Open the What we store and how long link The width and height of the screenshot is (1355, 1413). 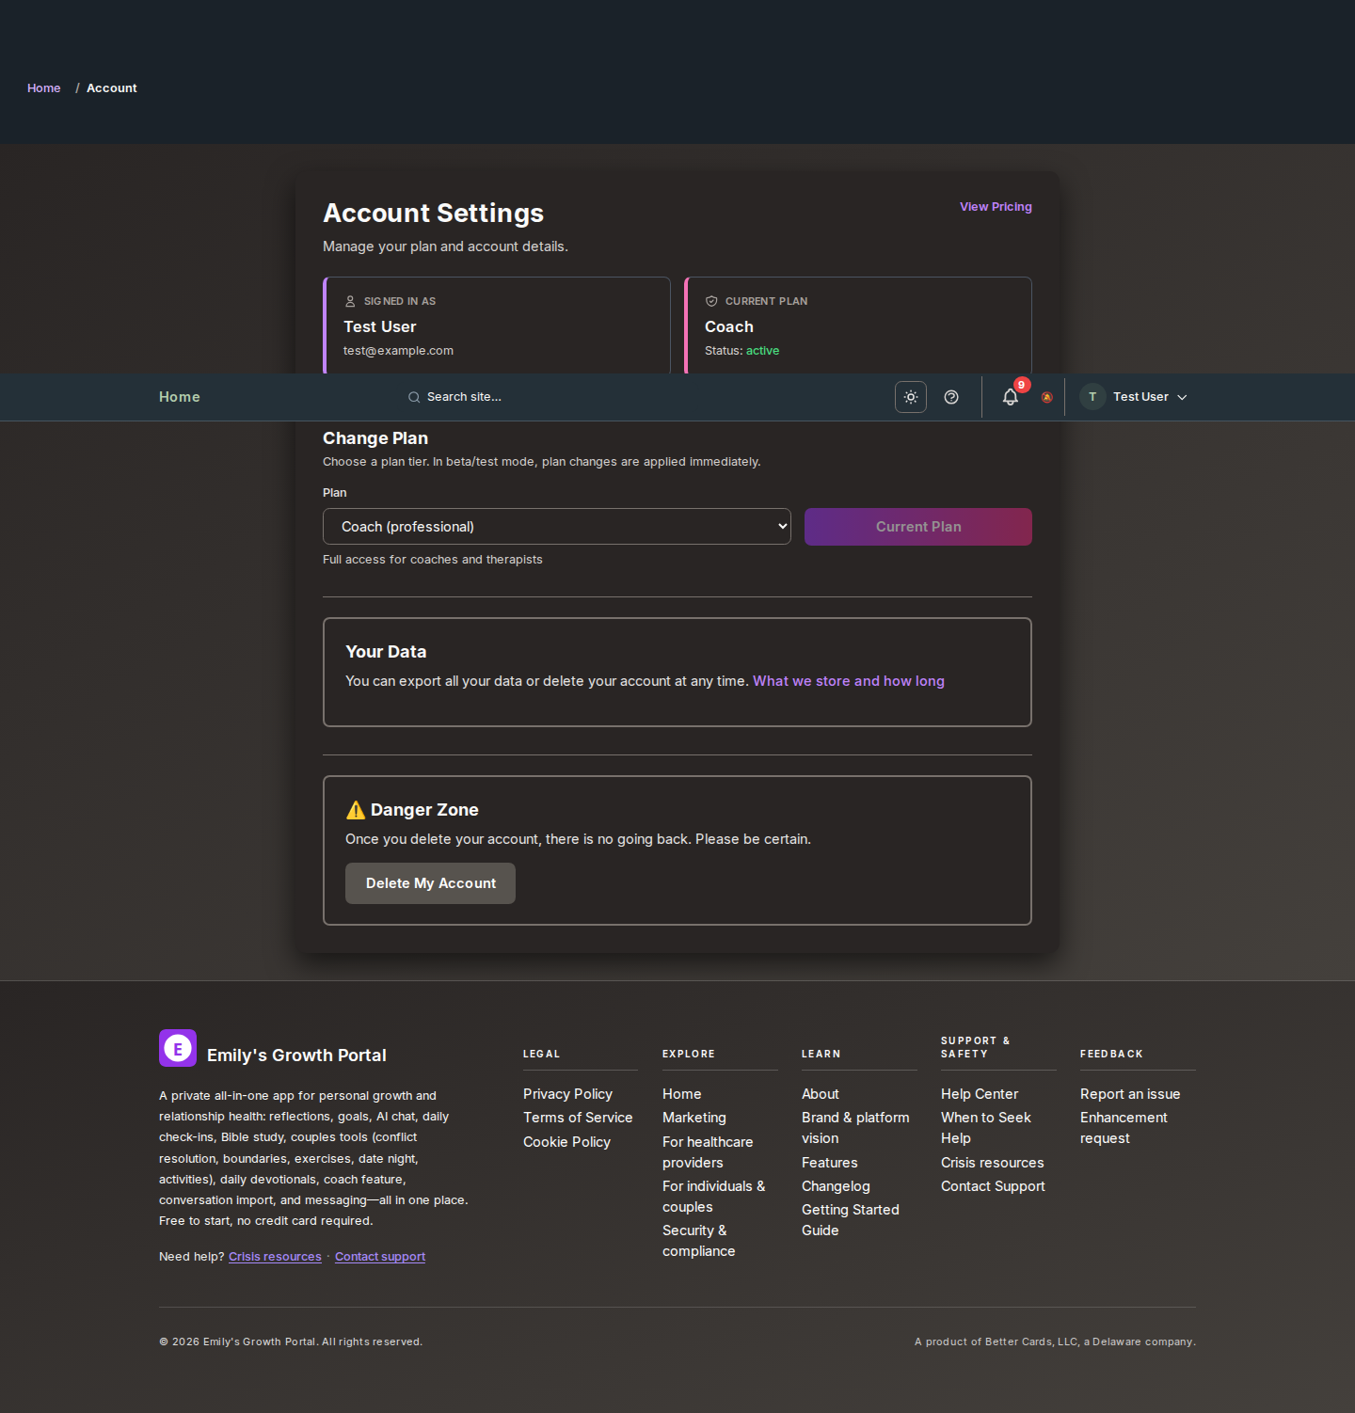point(848,680)
